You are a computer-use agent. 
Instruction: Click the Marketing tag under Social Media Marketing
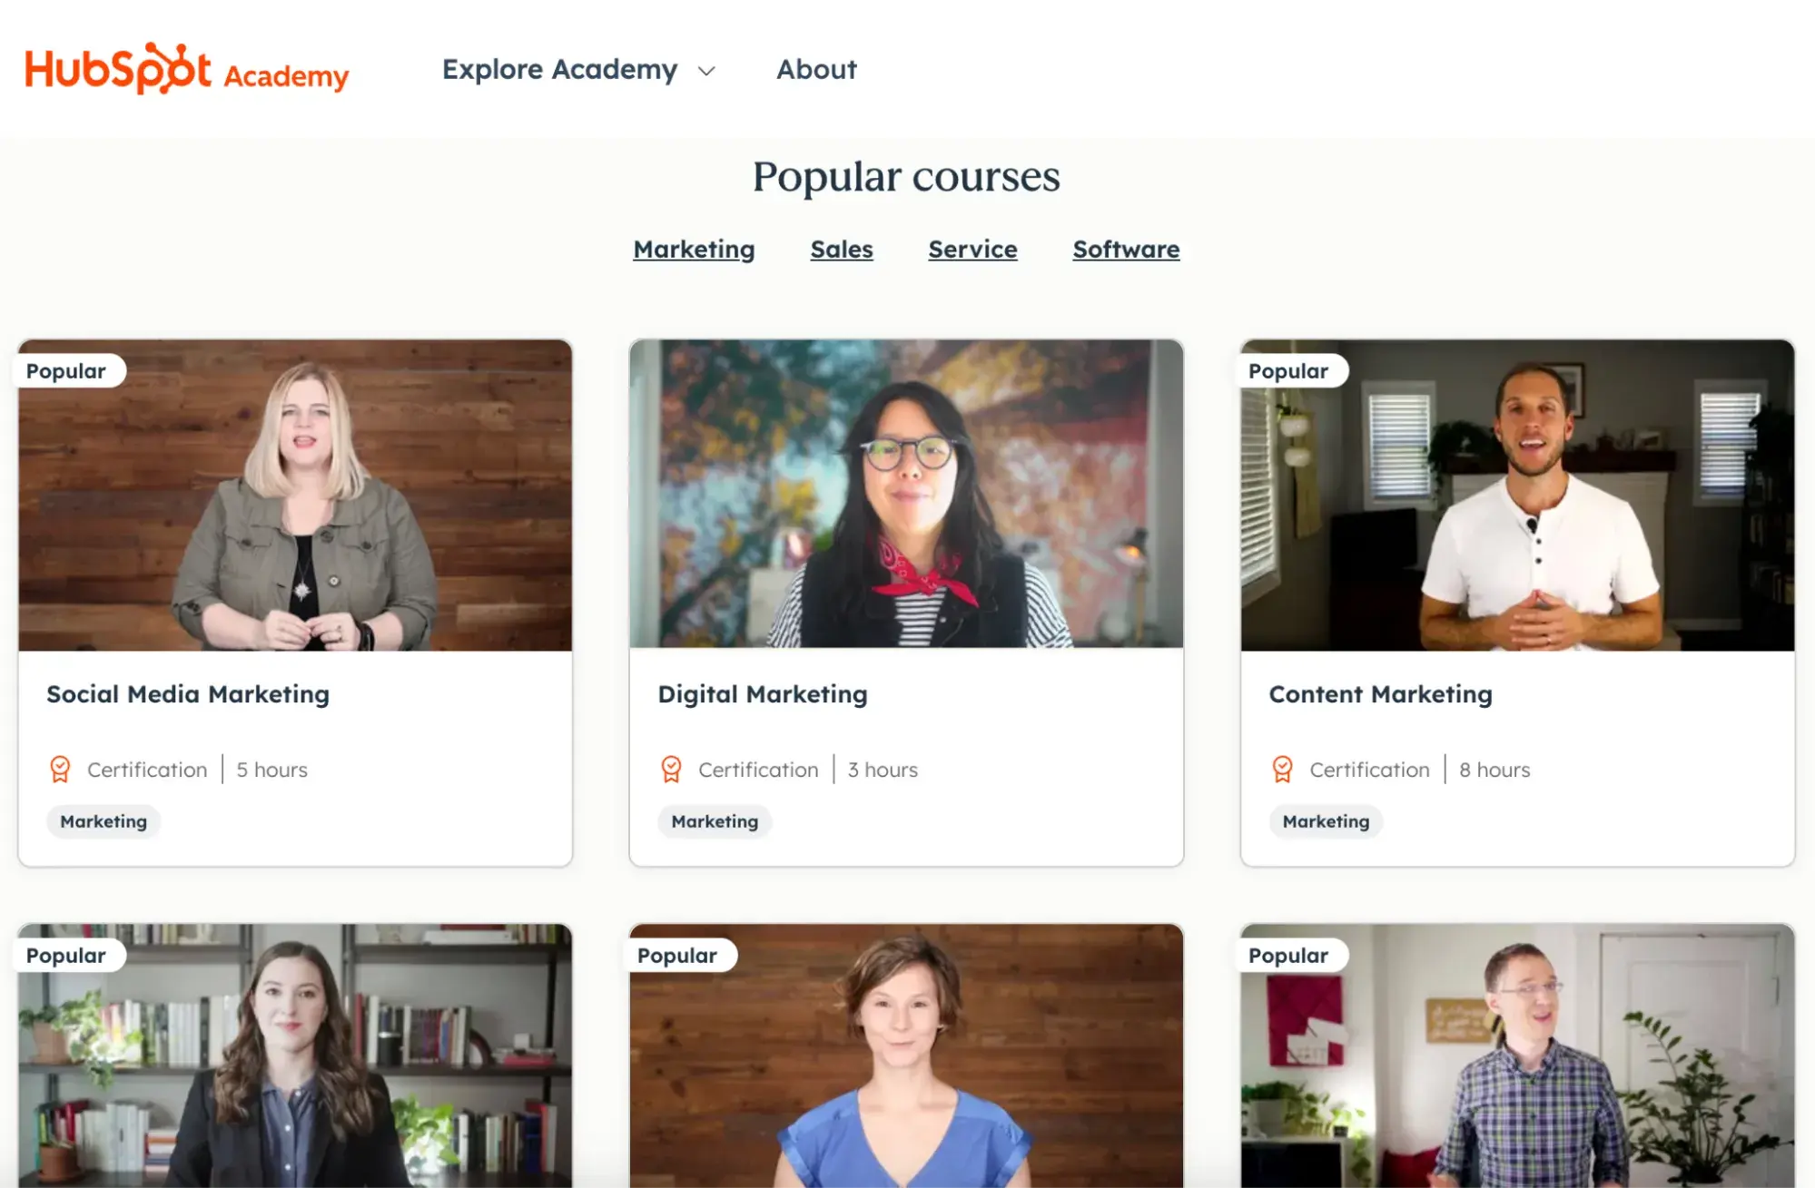(103, 821)
